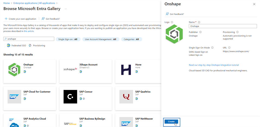
Task: Click the Logo info icon
Action: [x=172, y=22]
